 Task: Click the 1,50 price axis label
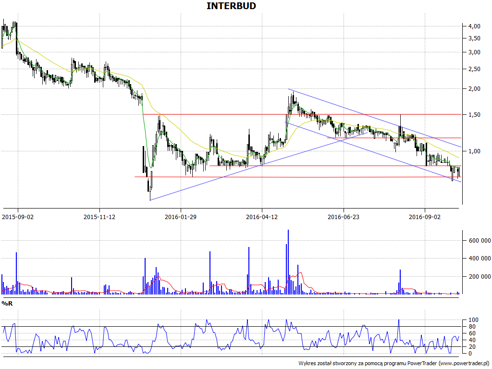point(474,115)
